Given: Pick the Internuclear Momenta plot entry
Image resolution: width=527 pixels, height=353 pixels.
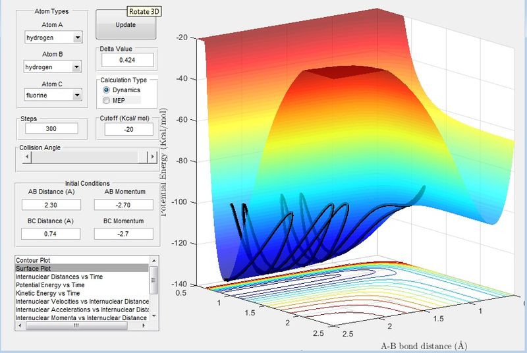Looking at the screenshot, I should pyautogui.click(x=82, y=317).
